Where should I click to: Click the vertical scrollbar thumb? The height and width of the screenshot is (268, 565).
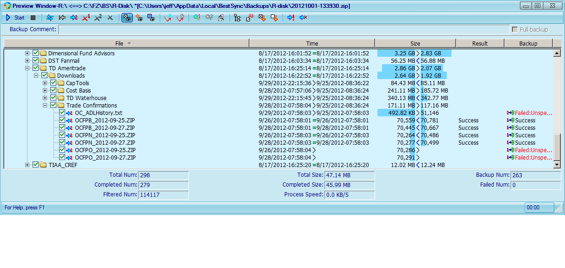tap(557, 147)
